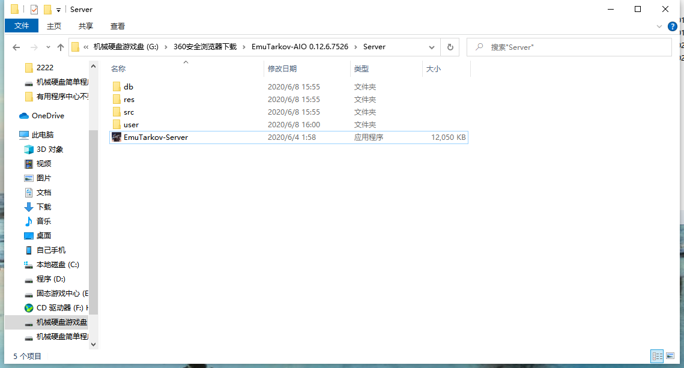Click the Forward navigation arrow
This screenshot has width=684, height=368.
tap(34, 47)
